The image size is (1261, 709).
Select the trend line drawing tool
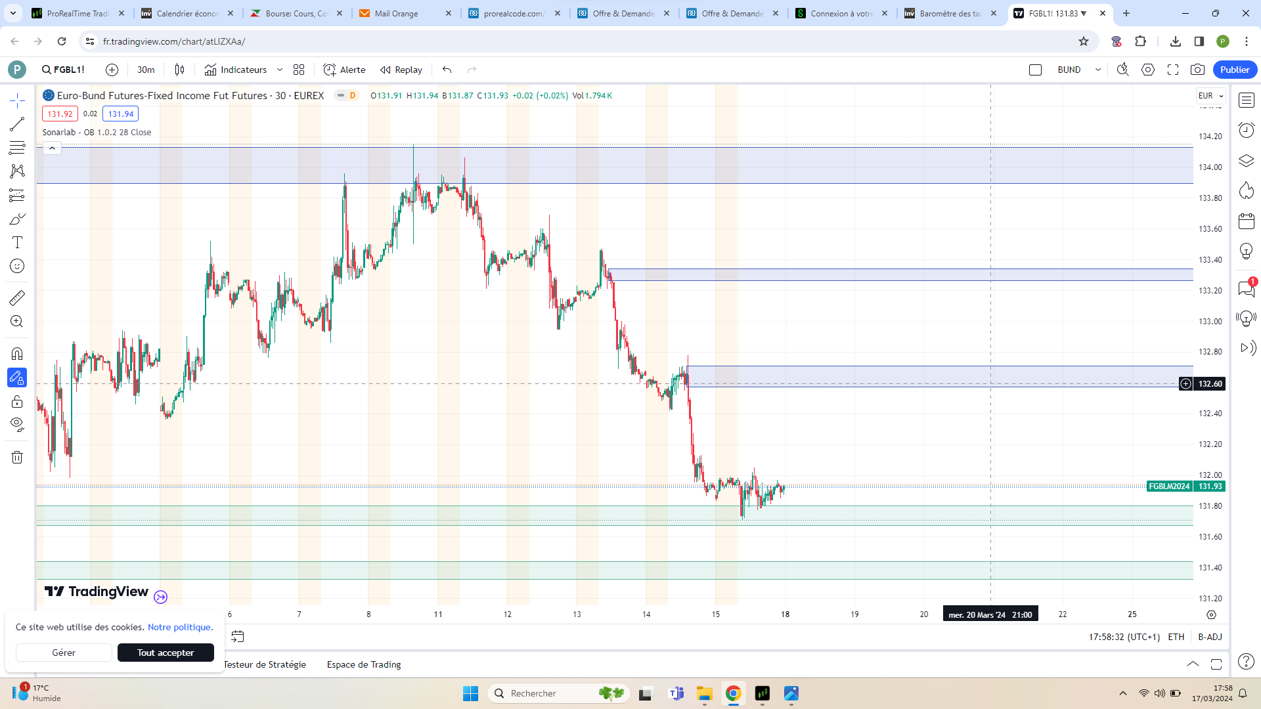(17, 124)
